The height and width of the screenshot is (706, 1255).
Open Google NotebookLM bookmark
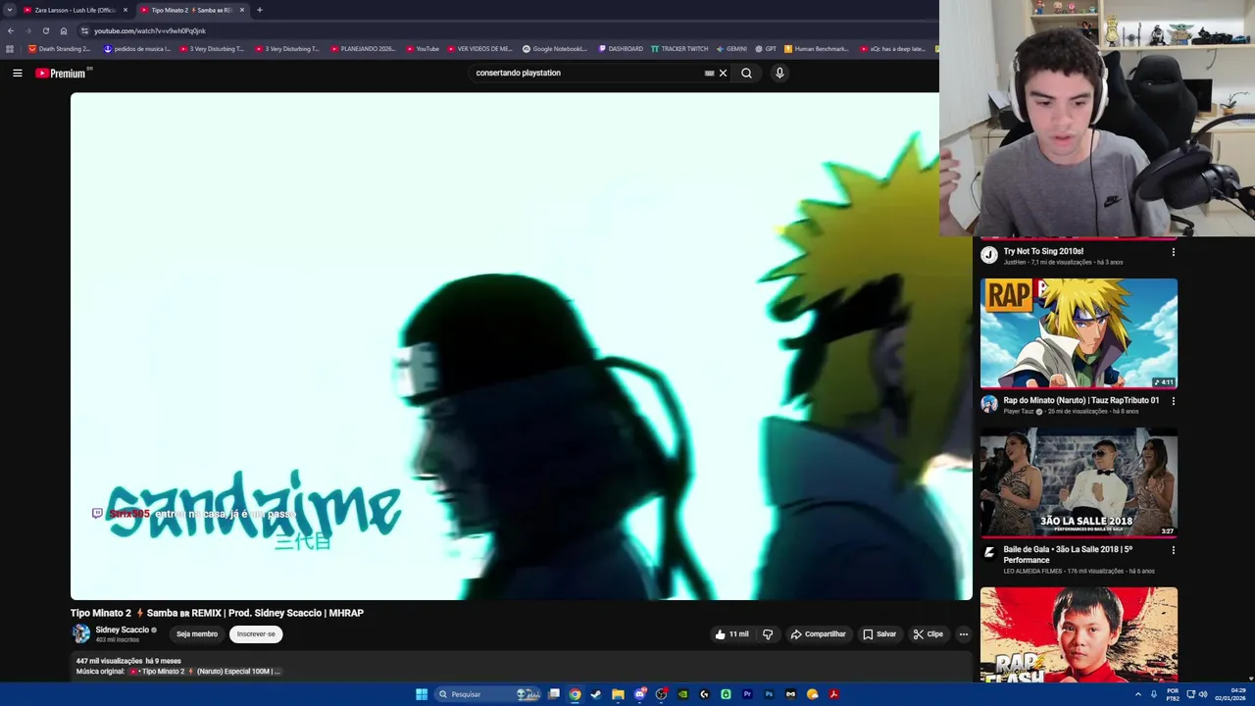555,48
